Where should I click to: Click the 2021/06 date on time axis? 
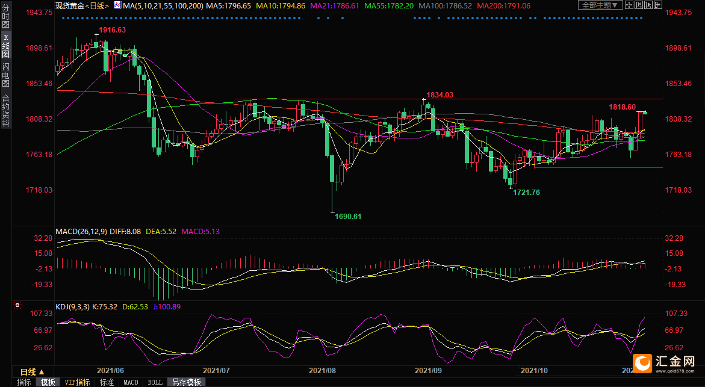tap(111, 371)
